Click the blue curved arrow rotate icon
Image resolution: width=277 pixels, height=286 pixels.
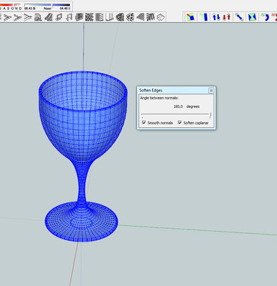coord(265,17)
